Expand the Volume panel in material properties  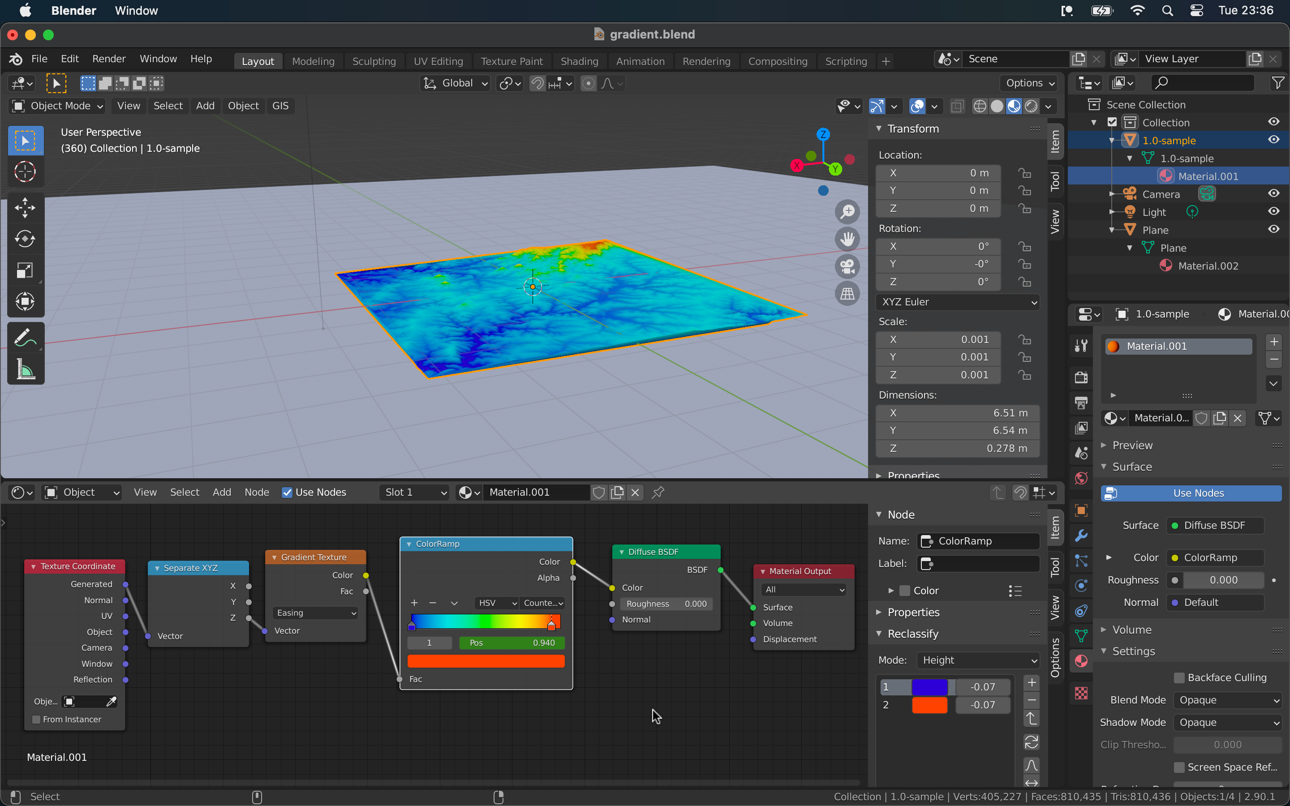point(1132,630)
